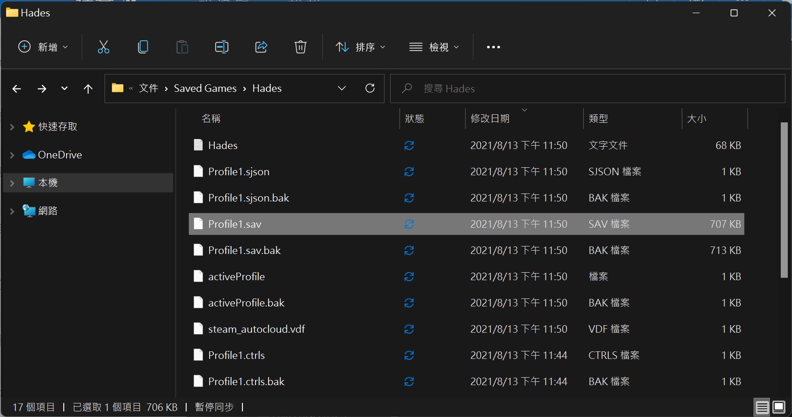Click the Copy icon in toolbar
The height and width of the screenshot is (417, 792).
pyautogui.click(x=143, y=47)
